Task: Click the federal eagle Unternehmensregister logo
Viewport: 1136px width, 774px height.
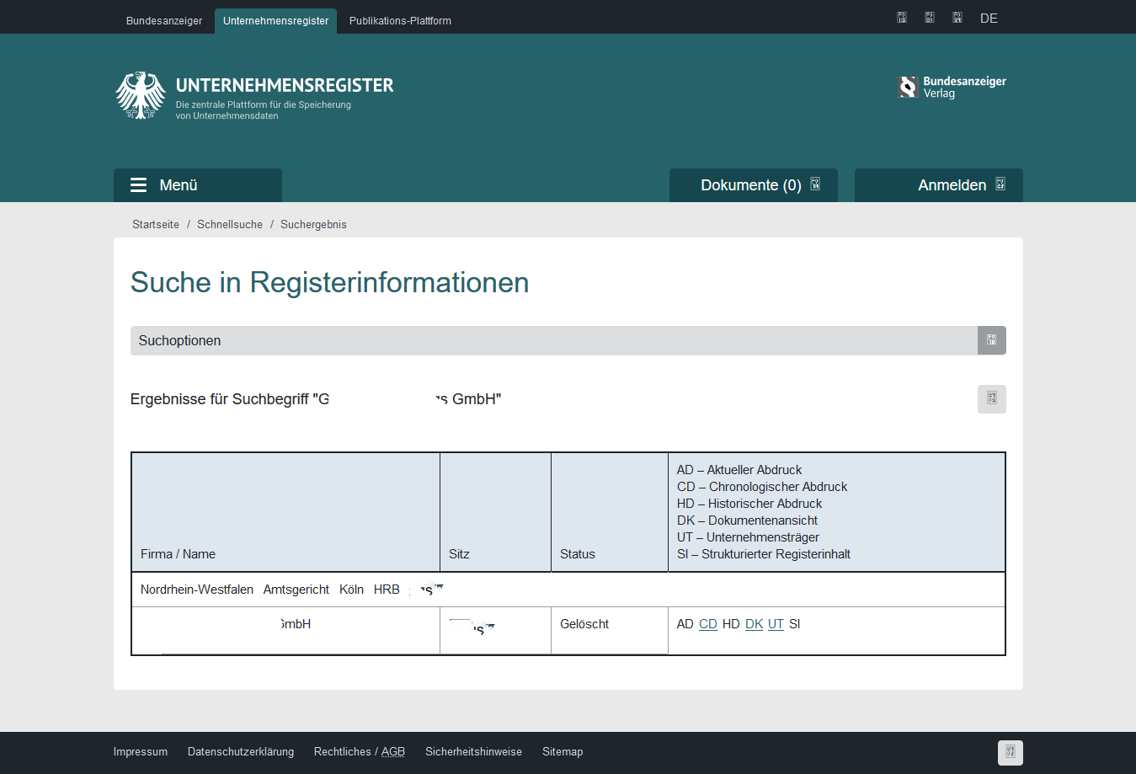Action: coord(141,95)
